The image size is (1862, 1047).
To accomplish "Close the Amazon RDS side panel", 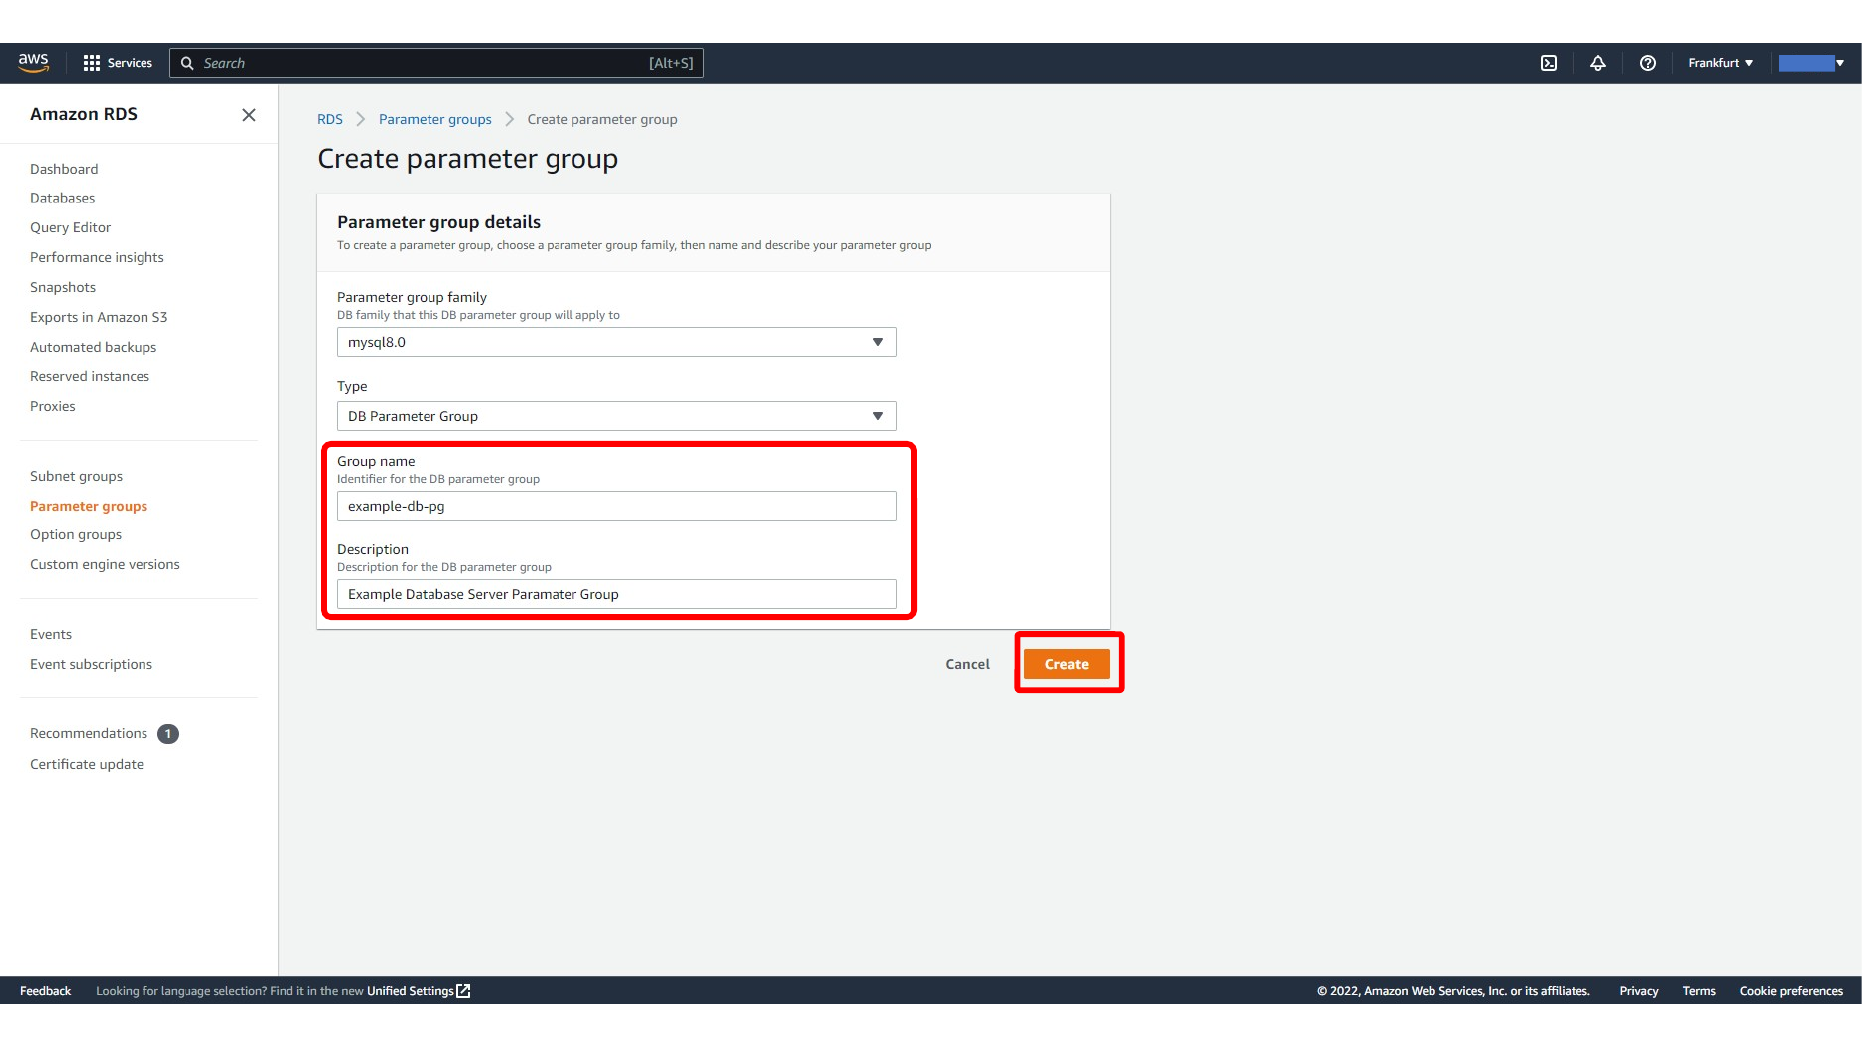I will pos(249,115).
